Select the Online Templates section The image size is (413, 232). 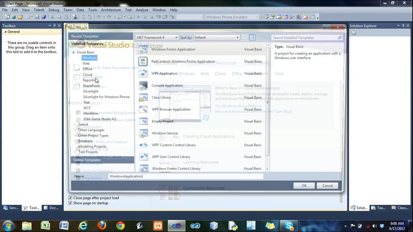coord(102,160)
